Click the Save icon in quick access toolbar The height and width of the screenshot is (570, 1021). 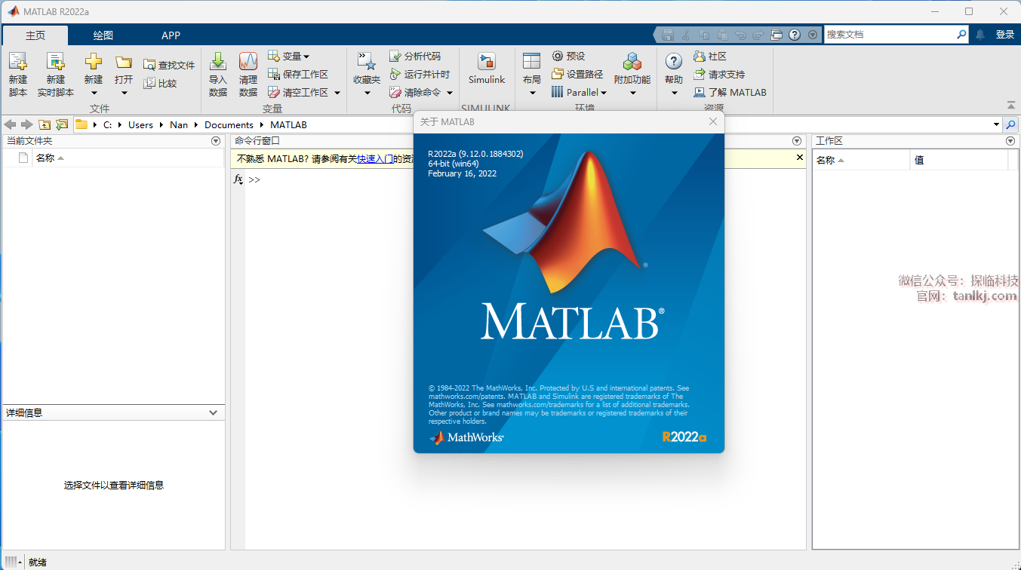667,35
